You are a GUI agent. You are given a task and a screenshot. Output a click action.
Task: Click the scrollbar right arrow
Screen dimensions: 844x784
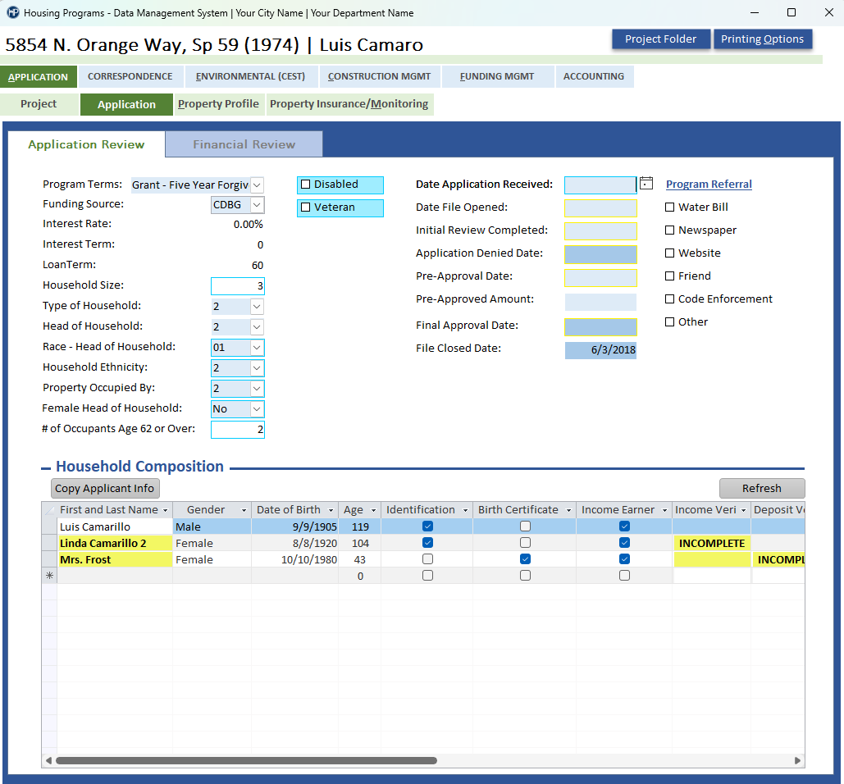pos(798,760)
